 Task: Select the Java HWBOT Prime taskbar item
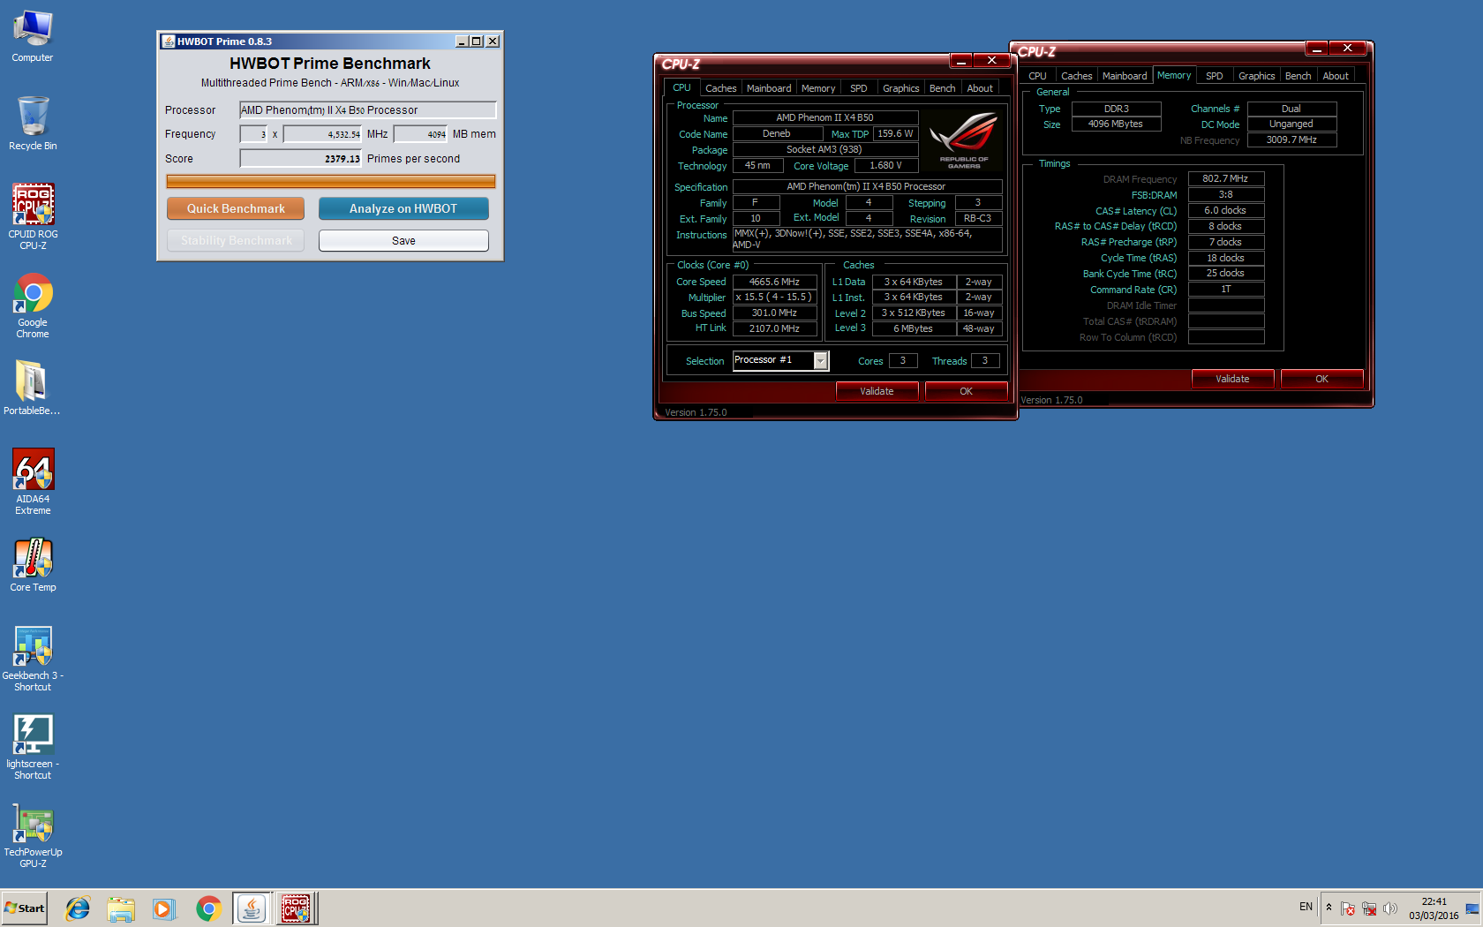(252, 908)
